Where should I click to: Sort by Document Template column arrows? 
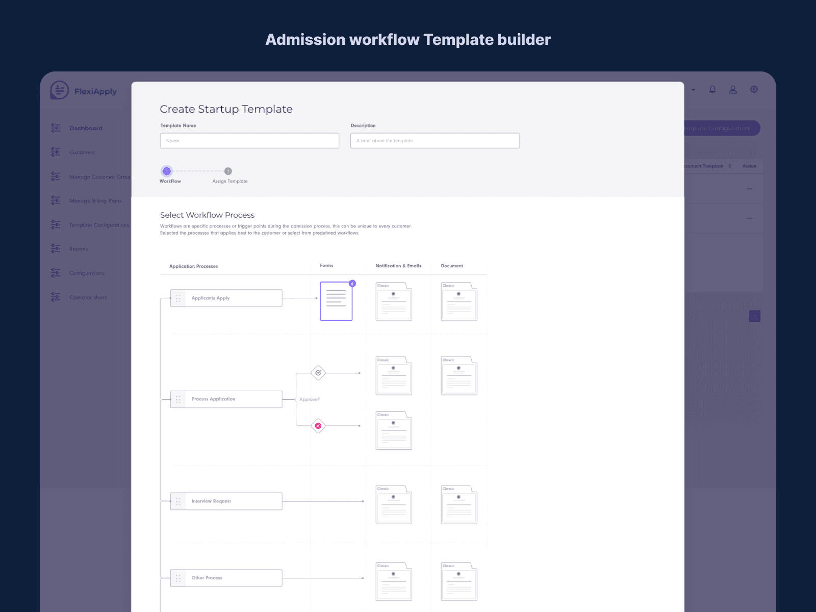tap(730, 166)
